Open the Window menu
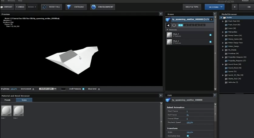Image resolution: width=254 pixels, height=138 pixels. click(x=11, y=1)
